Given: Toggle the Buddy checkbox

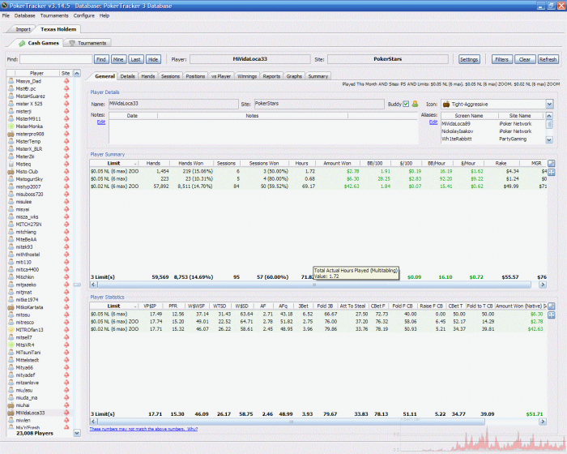Looking at the screenshot, I should (406, 105).
